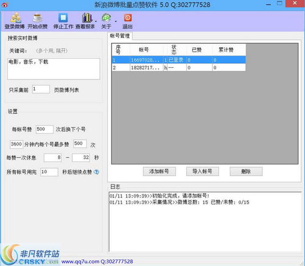Click the 删除 button
This screenshot has width=305, height=266.
[246, 171]
